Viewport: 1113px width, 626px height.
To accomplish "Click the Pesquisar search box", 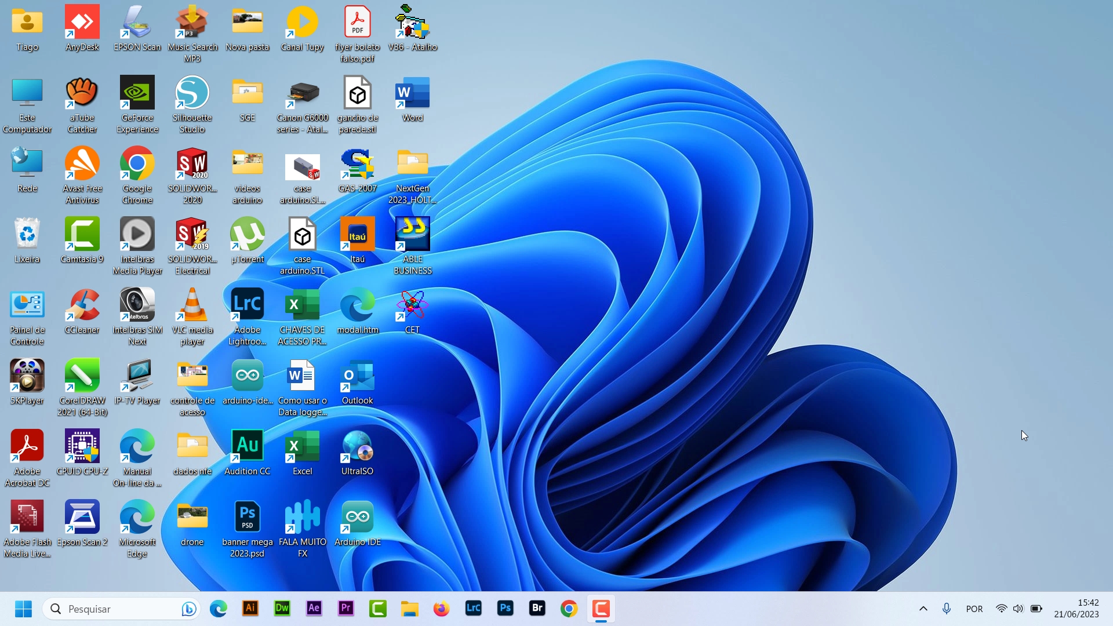I will point(121,609).
